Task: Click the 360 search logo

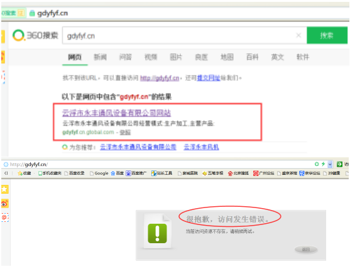Action: pos(35,35)
